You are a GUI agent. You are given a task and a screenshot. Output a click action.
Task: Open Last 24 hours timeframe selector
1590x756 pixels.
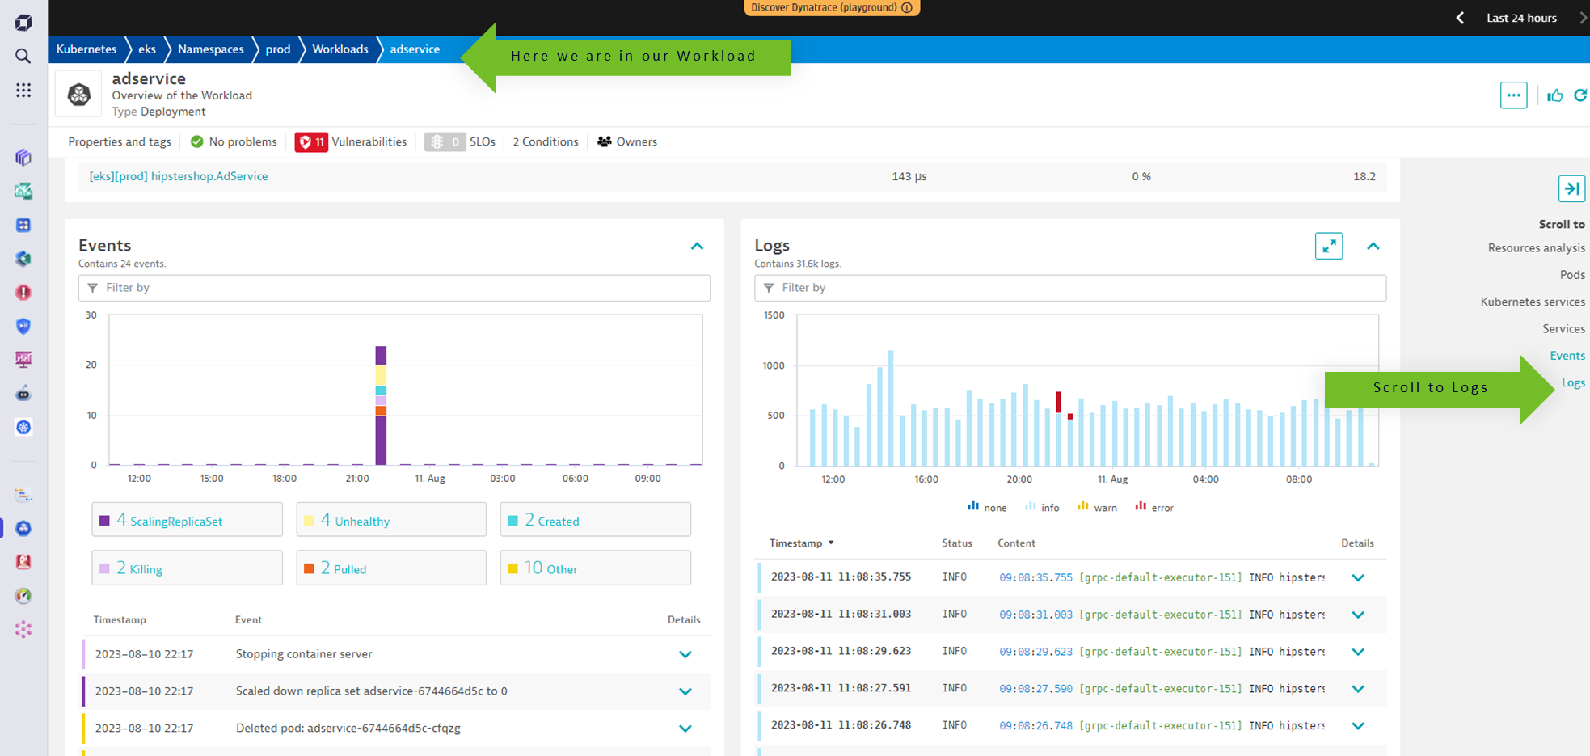(1521, 18)
